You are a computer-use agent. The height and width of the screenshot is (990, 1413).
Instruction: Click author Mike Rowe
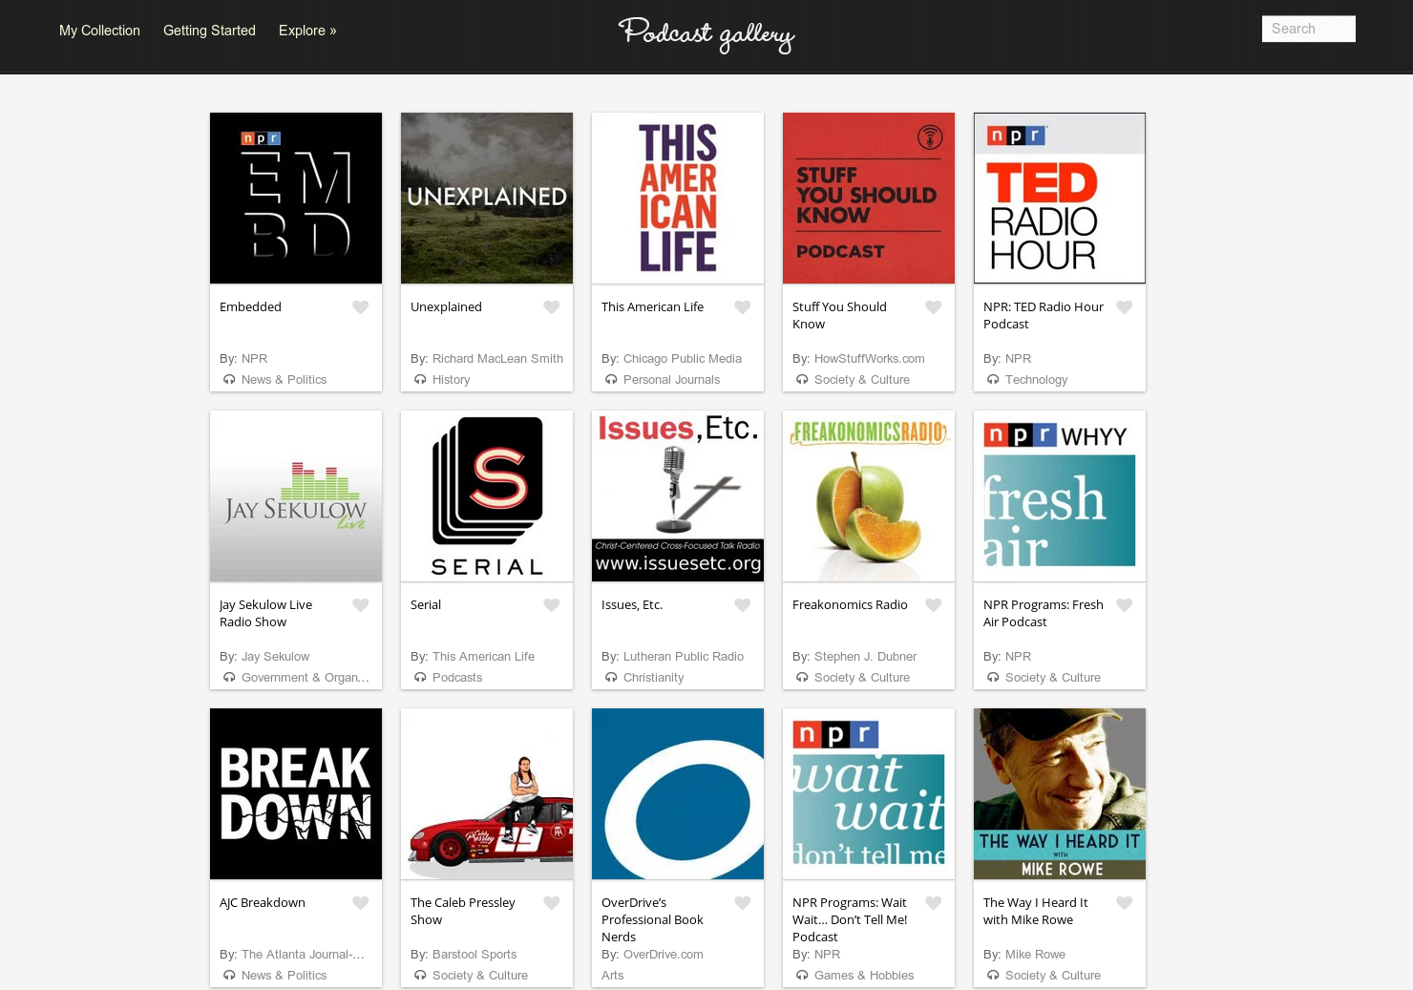coord(1035,955)
